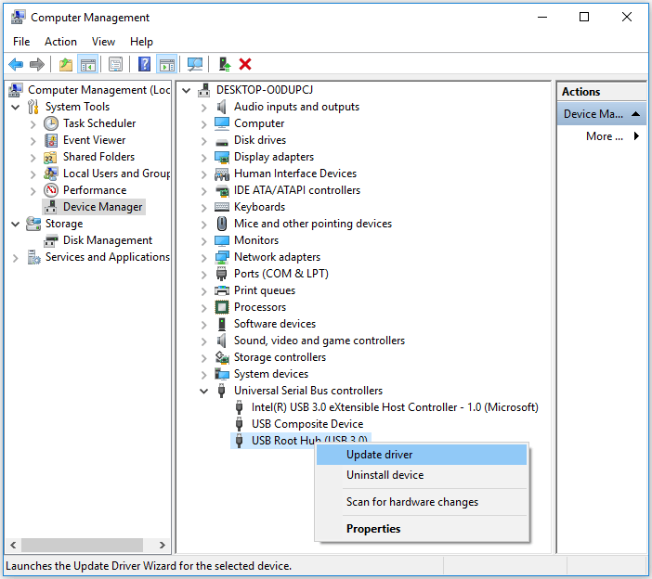Open the Action menu

tap(60, 42)
